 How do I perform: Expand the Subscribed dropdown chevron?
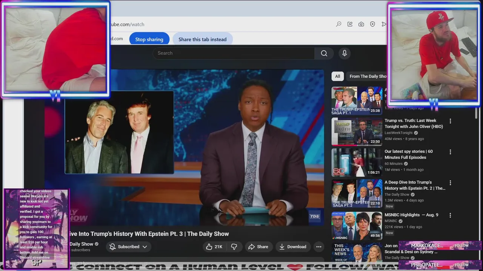(x=145, y=247)
